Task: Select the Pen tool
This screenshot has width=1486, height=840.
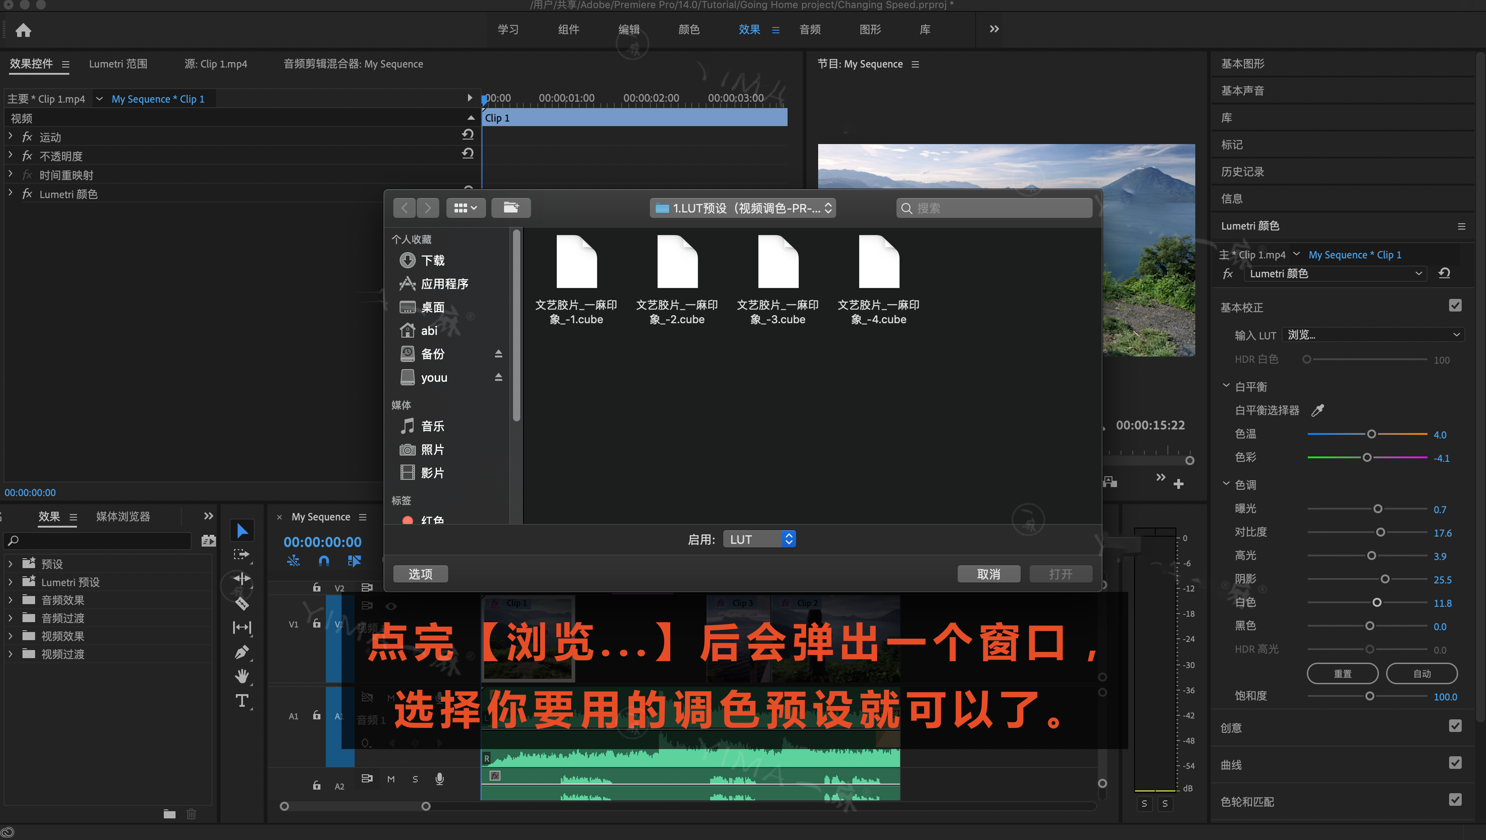Action: [x=242, y=652]
